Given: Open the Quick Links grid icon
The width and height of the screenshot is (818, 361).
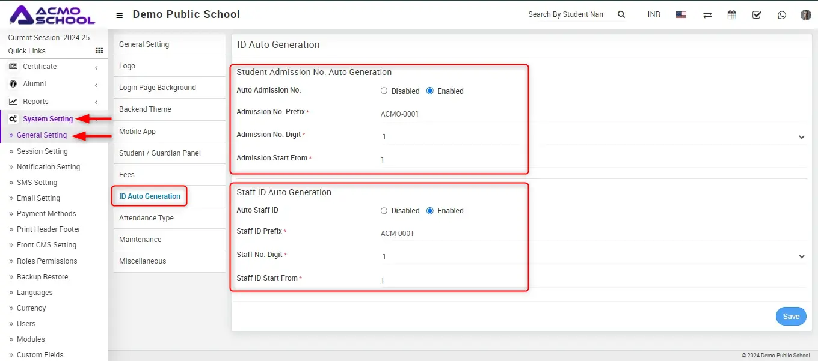Looking at the screenshot, I should (x=99, y=51).
